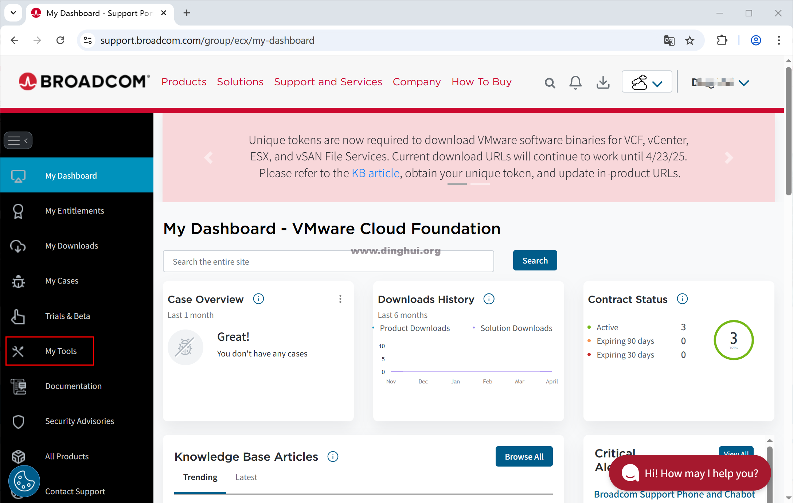793x503 pixels.
Task: Open the Solutions top menu
Action: coord(240,82)
